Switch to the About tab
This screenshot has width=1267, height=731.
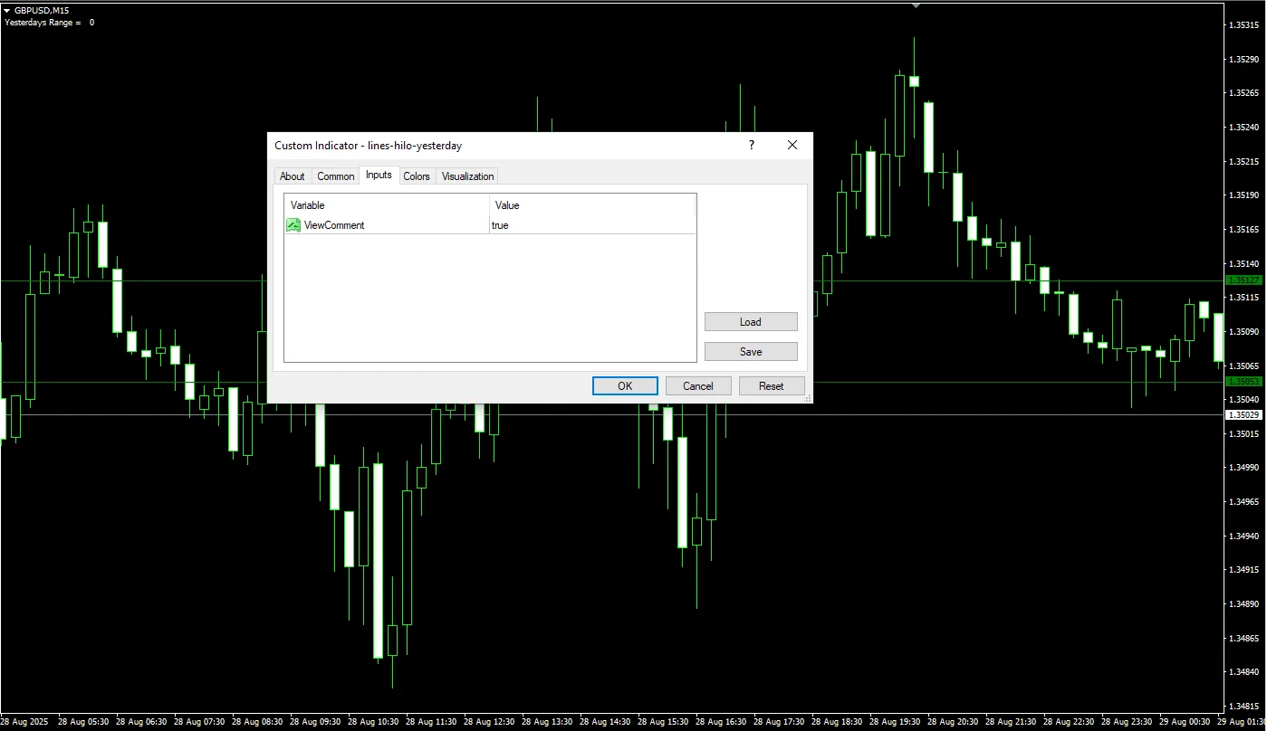pos(293,176)
